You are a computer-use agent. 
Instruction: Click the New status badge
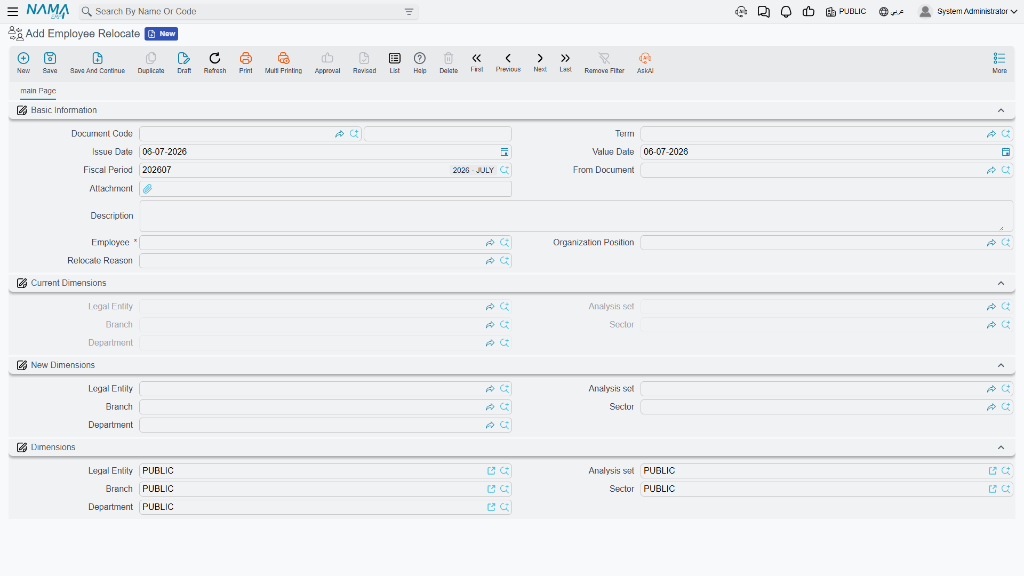click(161, 34)
